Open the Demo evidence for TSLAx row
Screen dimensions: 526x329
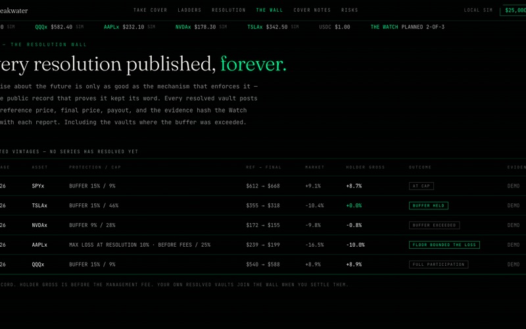(x=514, y=205)
